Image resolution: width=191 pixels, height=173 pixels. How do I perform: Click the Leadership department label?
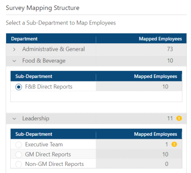[36, 118]
